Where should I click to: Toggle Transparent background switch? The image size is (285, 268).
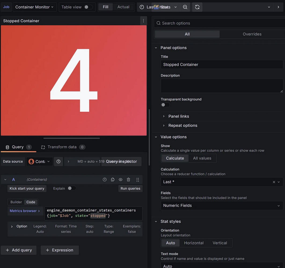point(165,105)
